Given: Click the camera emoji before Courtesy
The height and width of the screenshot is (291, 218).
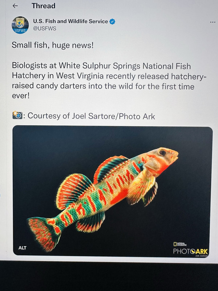Looking at the screenshot, I should coord(17,115).
